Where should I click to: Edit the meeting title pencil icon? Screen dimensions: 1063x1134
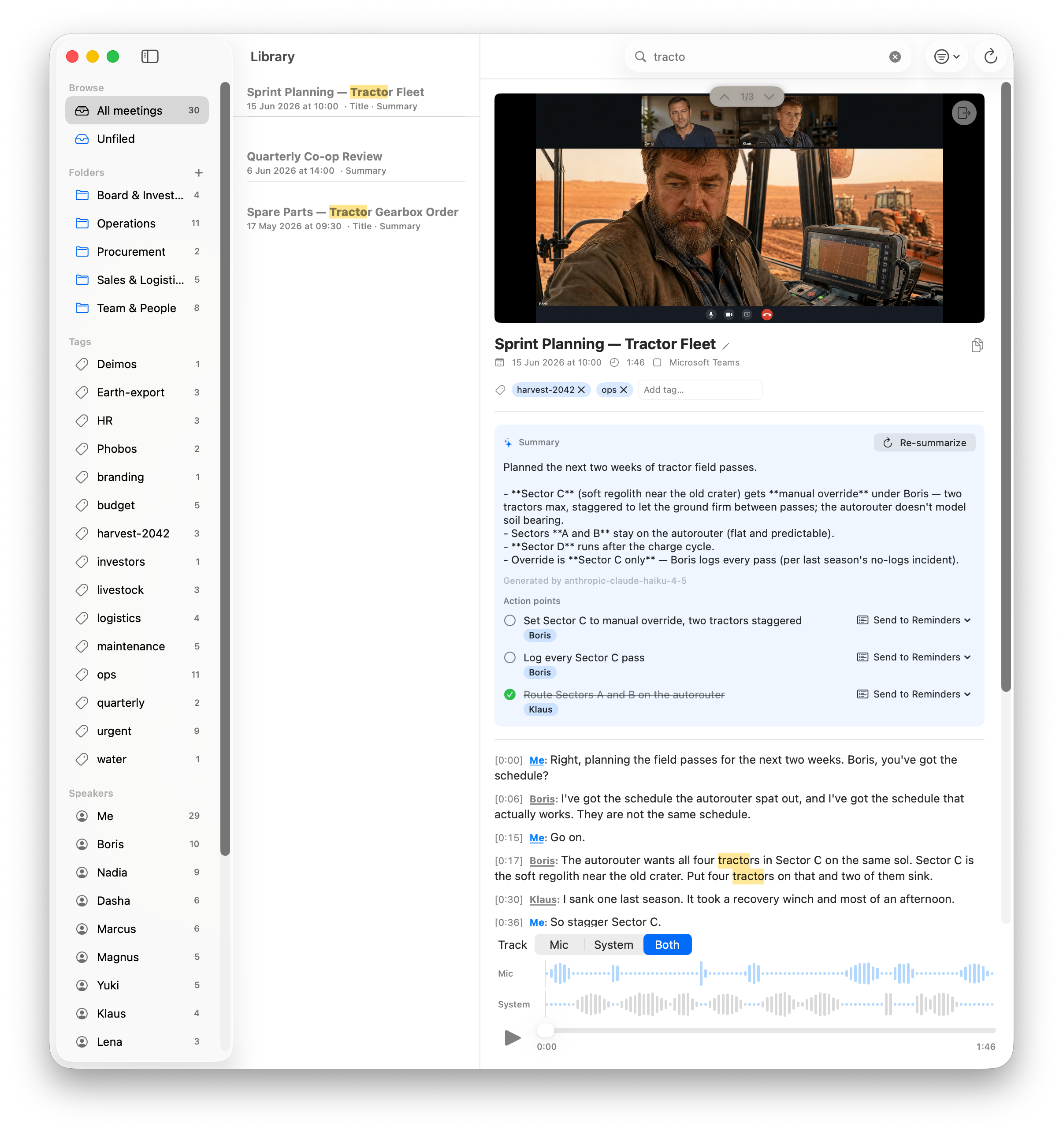pos(726,346)
